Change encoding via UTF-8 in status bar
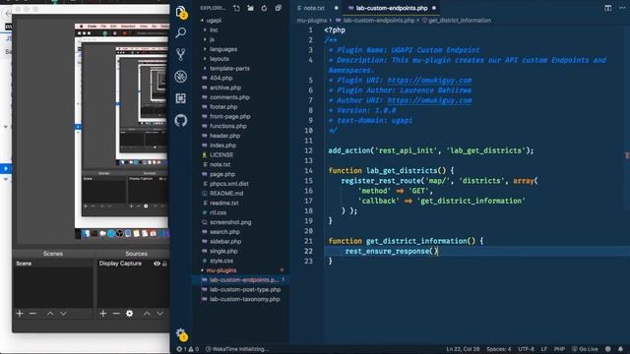The width and height of the screenshot is (630, 354). click(526, 349)
